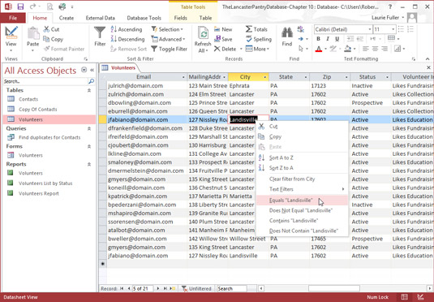Image resolution: width=434 pixels, height=302 pixels.
Task: Open the City column filter arrow
Action: (x=265, y=77)
